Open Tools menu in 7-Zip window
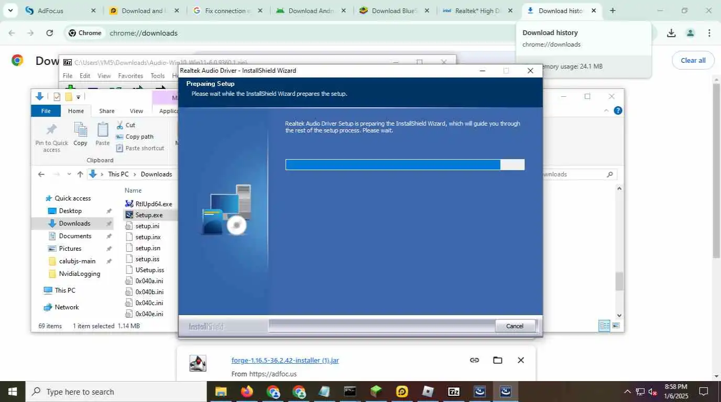 click(157, 76)
